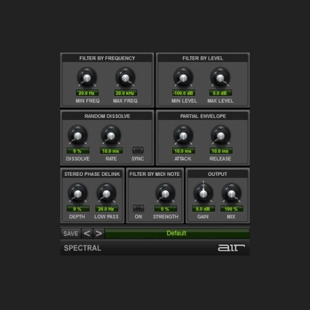Click the ATTACK knob in Partial Envelope
The height and width of the screenshot is (310, 310).
click(183, 135)
